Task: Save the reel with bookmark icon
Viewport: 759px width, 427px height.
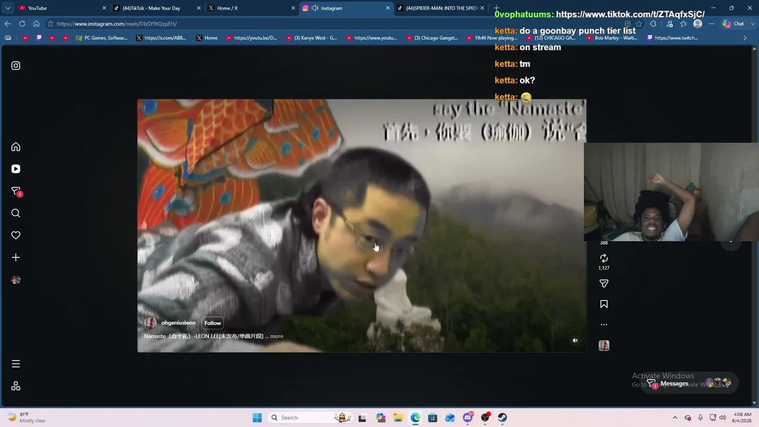Action: pyautogui.click(x=604, y=304)
